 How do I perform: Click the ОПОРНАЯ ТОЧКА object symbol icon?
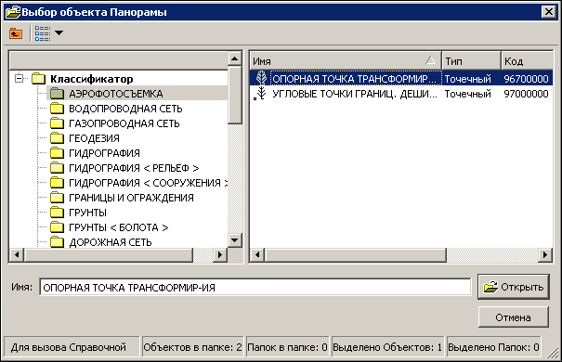(261, 78)
